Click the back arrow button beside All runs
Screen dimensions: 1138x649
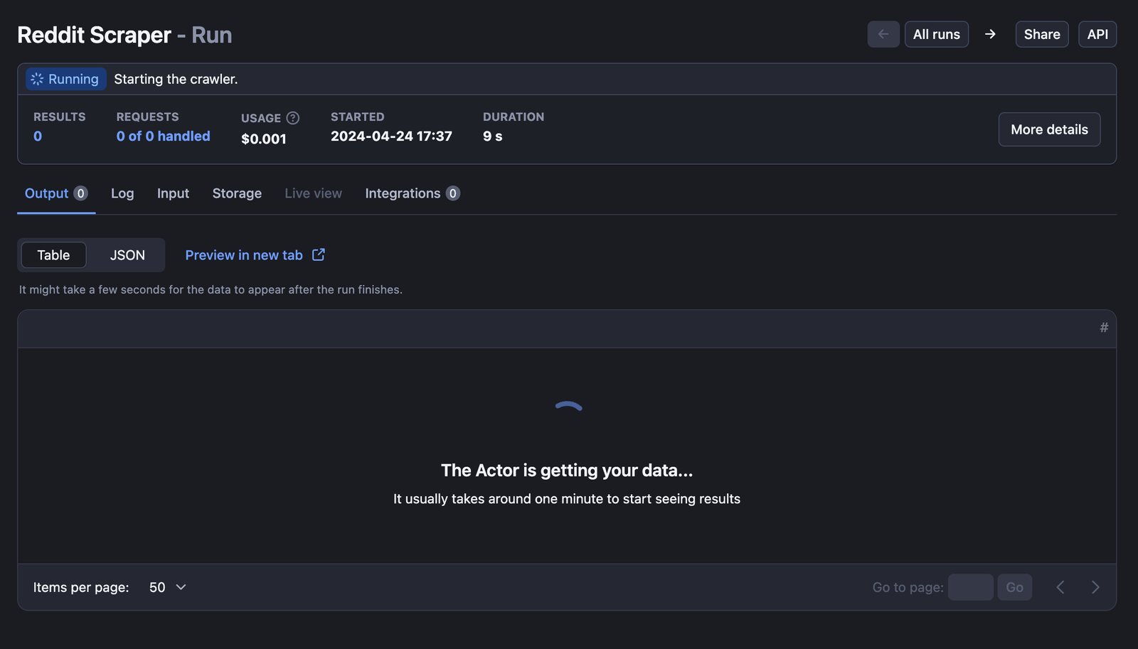click(x=883, y=34)
